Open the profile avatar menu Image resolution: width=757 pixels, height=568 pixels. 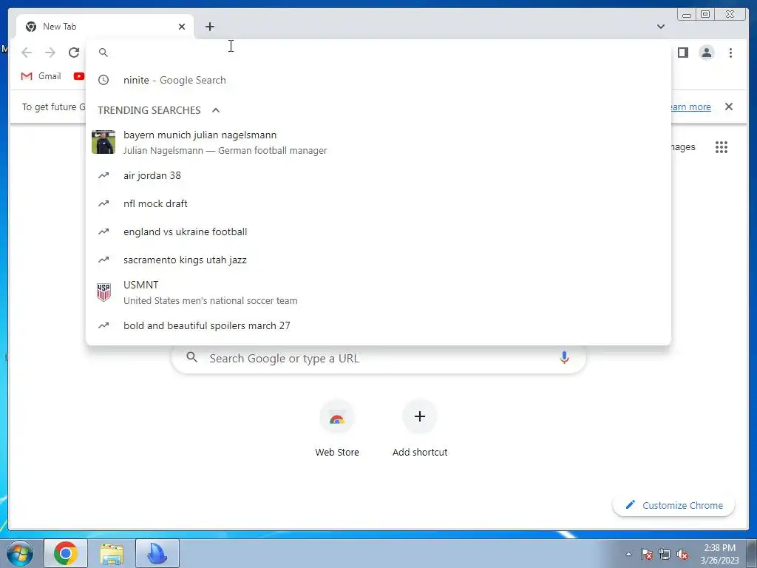coord(706,53)
